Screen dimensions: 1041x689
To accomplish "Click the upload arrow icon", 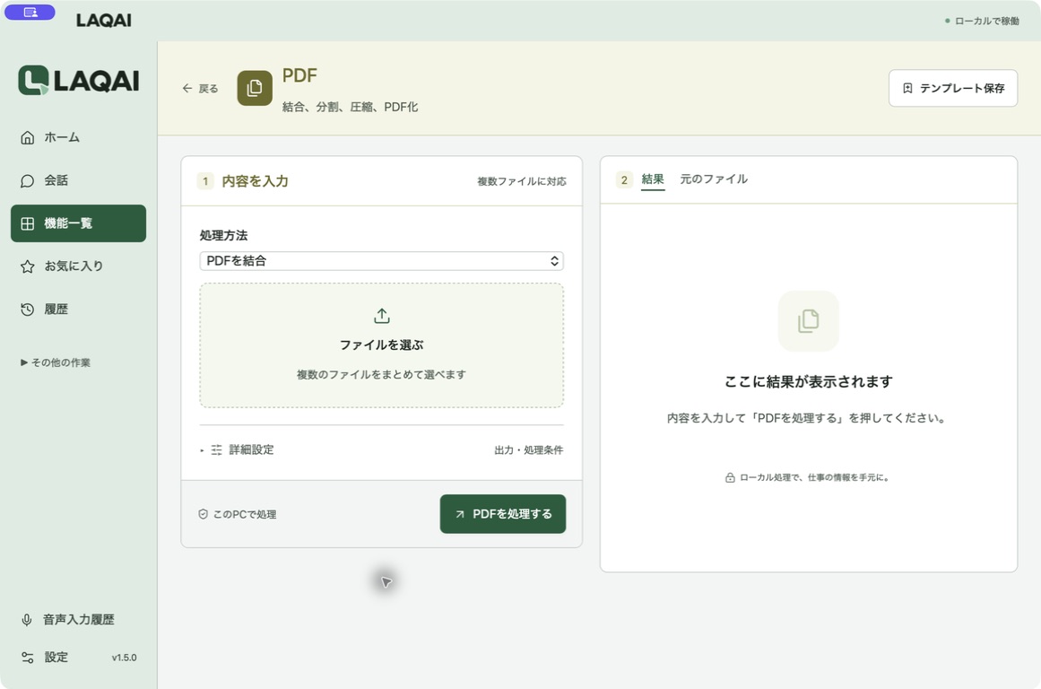I will (x=382, y=316).
